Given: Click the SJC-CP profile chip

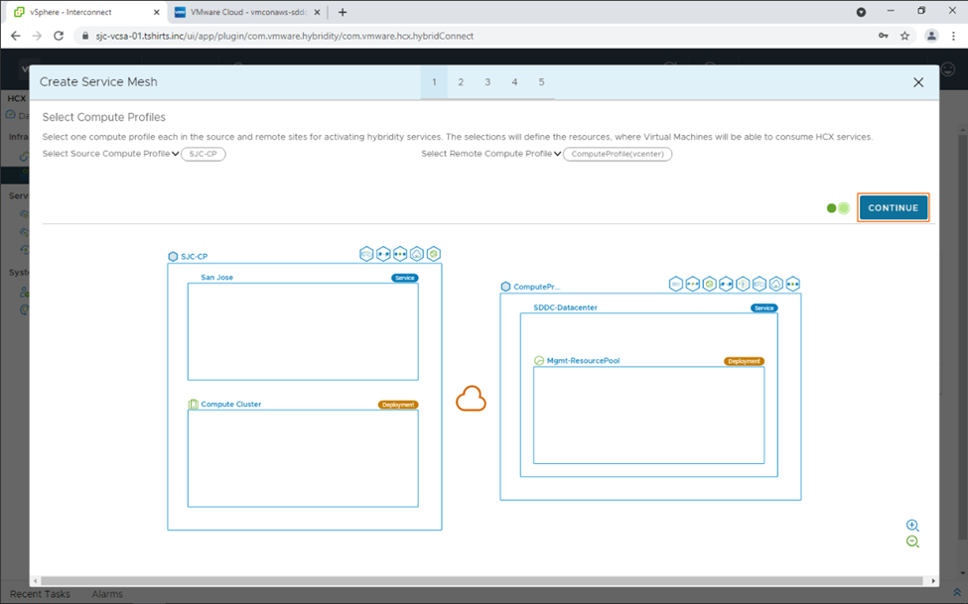Looking at the screenshot, I should [204, 154].
